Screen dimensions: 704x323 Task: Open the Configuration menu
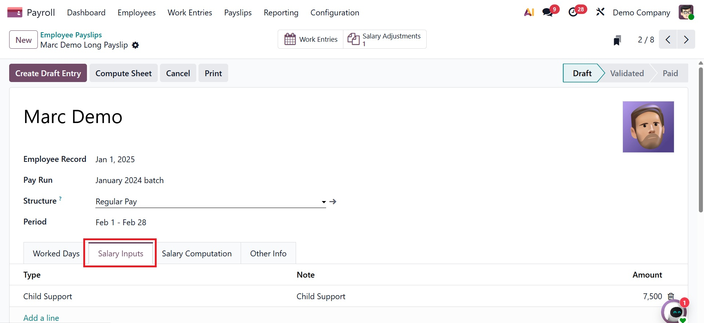[x=335, y=13]
